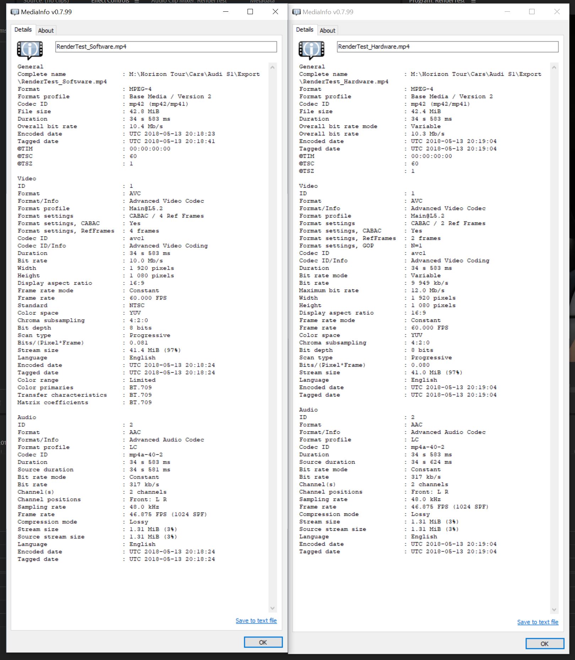Click the '2 frames' RefFrames value

tap(426, 238)
